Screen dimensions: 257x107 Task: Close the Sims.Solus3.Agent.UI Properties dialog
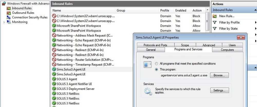pos(241,37)
